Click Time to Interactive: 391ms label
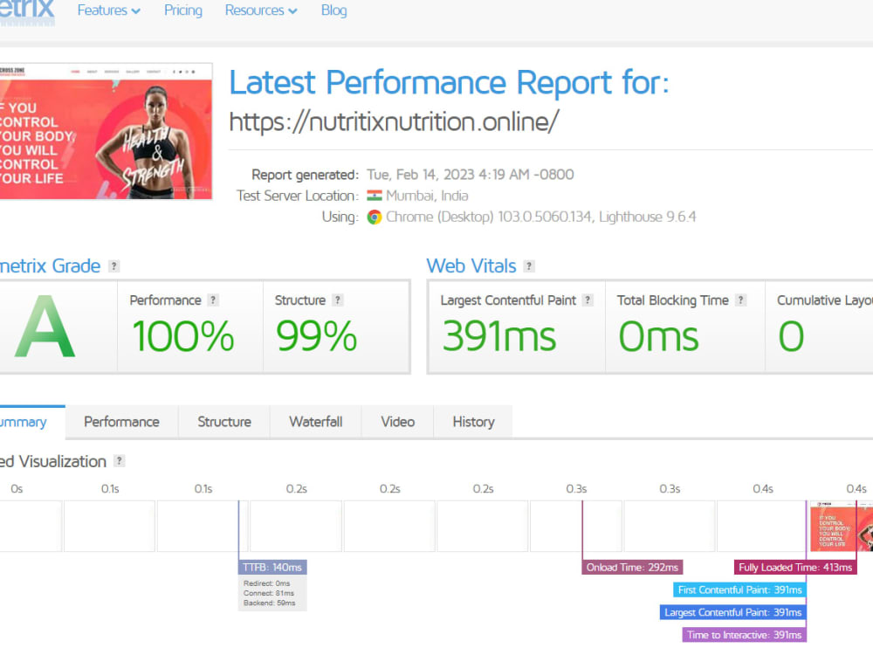 tap(744, 635)
